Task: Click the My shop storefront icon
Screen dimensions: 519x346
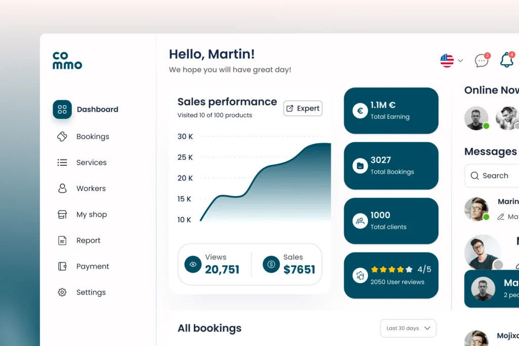Action: pyautogui.click(x=62, y=214)
